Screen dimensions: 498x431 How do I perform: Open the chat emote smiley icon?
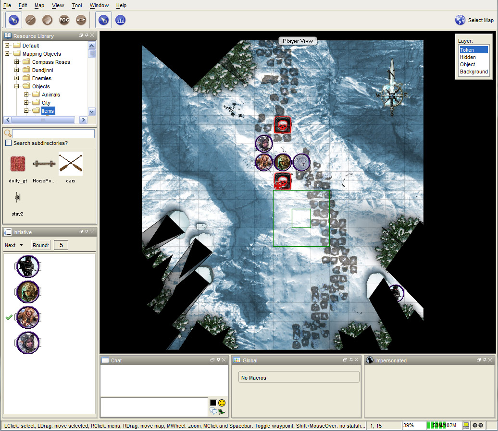click(x=222, y=403)
